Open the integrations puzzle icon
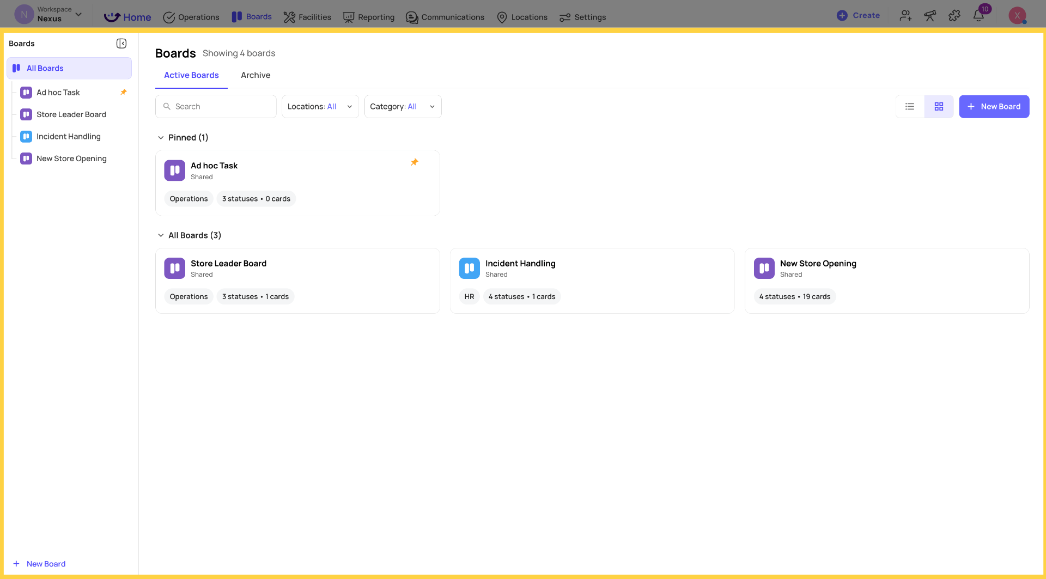The height and width of the screenshot is (579, 1046). coord(954,16)
